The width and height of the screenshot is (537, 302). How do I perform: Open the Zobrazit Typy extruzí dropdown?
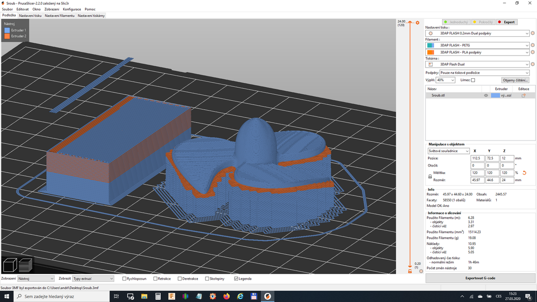(x=93, y=279)
